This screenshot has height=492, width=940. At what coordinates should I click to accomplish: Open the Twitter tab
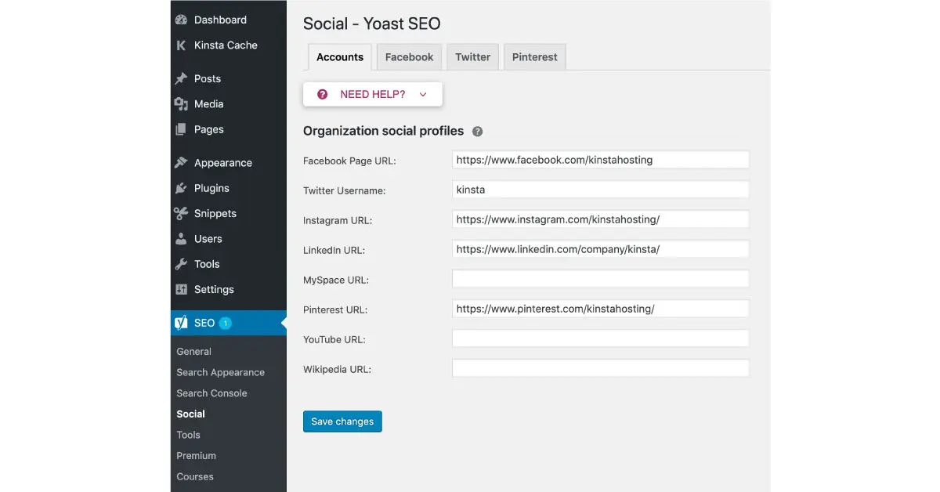click(x=472, y=57)
